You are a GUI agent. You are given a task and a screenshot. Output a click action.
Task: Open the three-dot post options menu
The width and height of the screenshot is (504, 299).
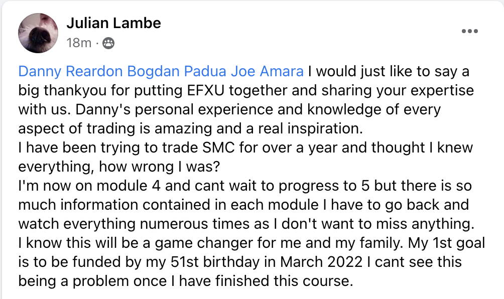coord(469,31)
